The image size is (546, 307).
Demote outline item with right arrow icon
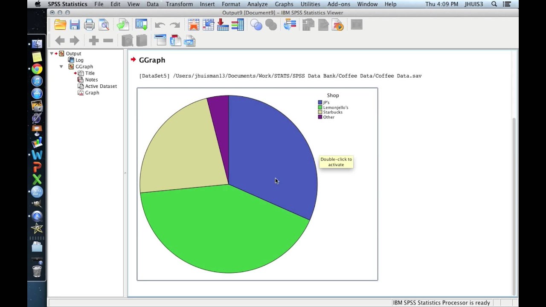coord(75,41)
